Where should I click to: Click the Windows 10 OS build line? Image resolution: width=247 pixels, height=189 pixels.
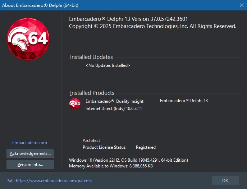(128, 160)
